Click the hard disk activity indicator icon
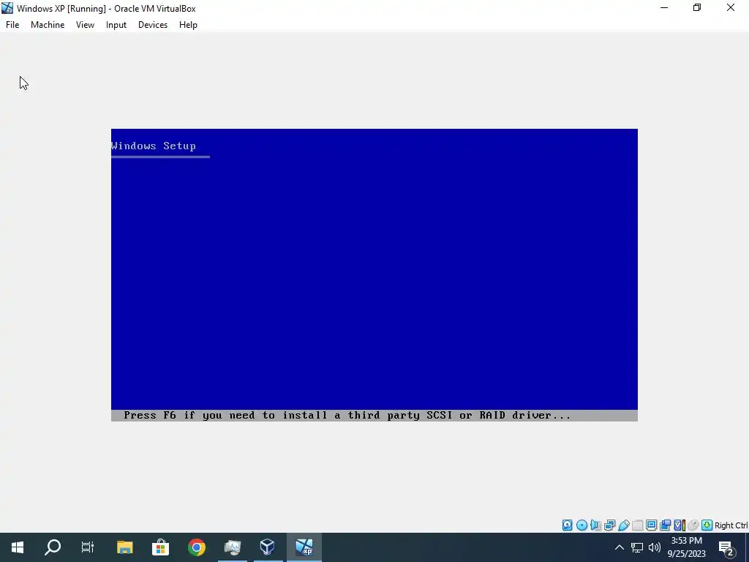 568,525
